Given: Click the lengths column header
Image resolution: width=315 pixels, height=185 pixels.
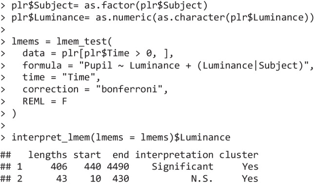Looking at the screenshot, I should 47,155.
